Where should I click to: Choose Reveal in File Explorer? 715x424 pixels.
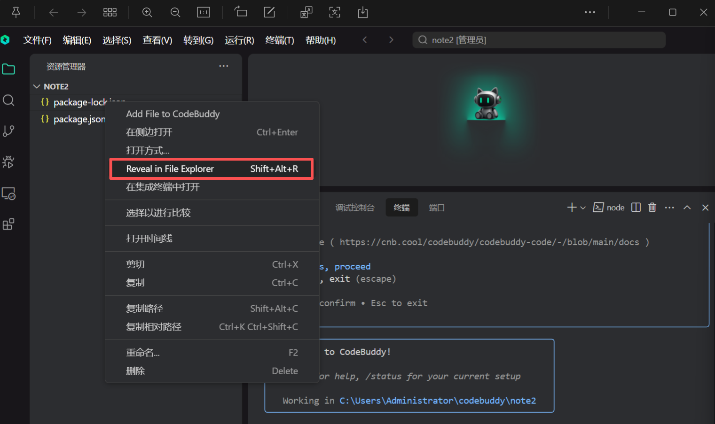[x=212, y=169]
